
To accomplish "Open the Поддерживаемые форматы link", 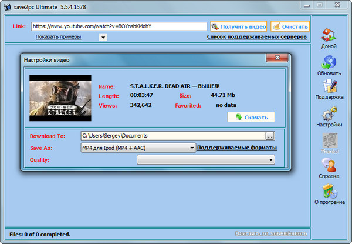I will point(236,148).
